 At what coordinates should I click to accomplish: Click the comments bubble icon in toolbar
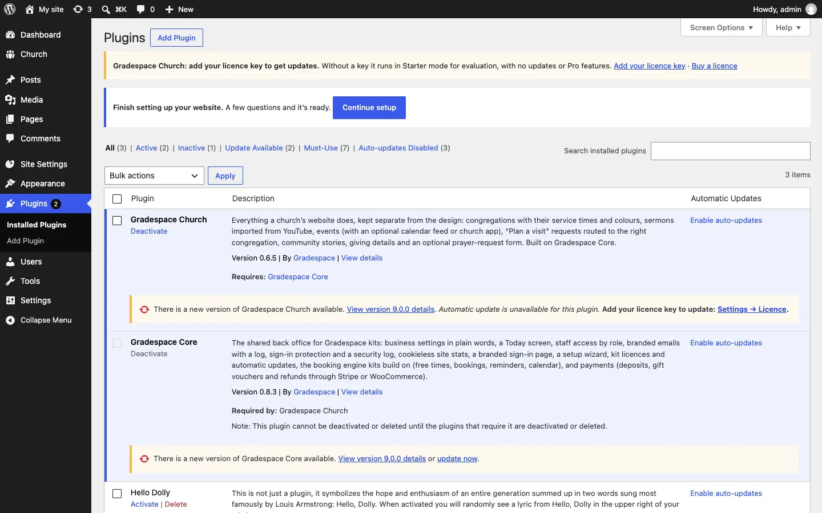pyautogui.click(x=141, y=9)
